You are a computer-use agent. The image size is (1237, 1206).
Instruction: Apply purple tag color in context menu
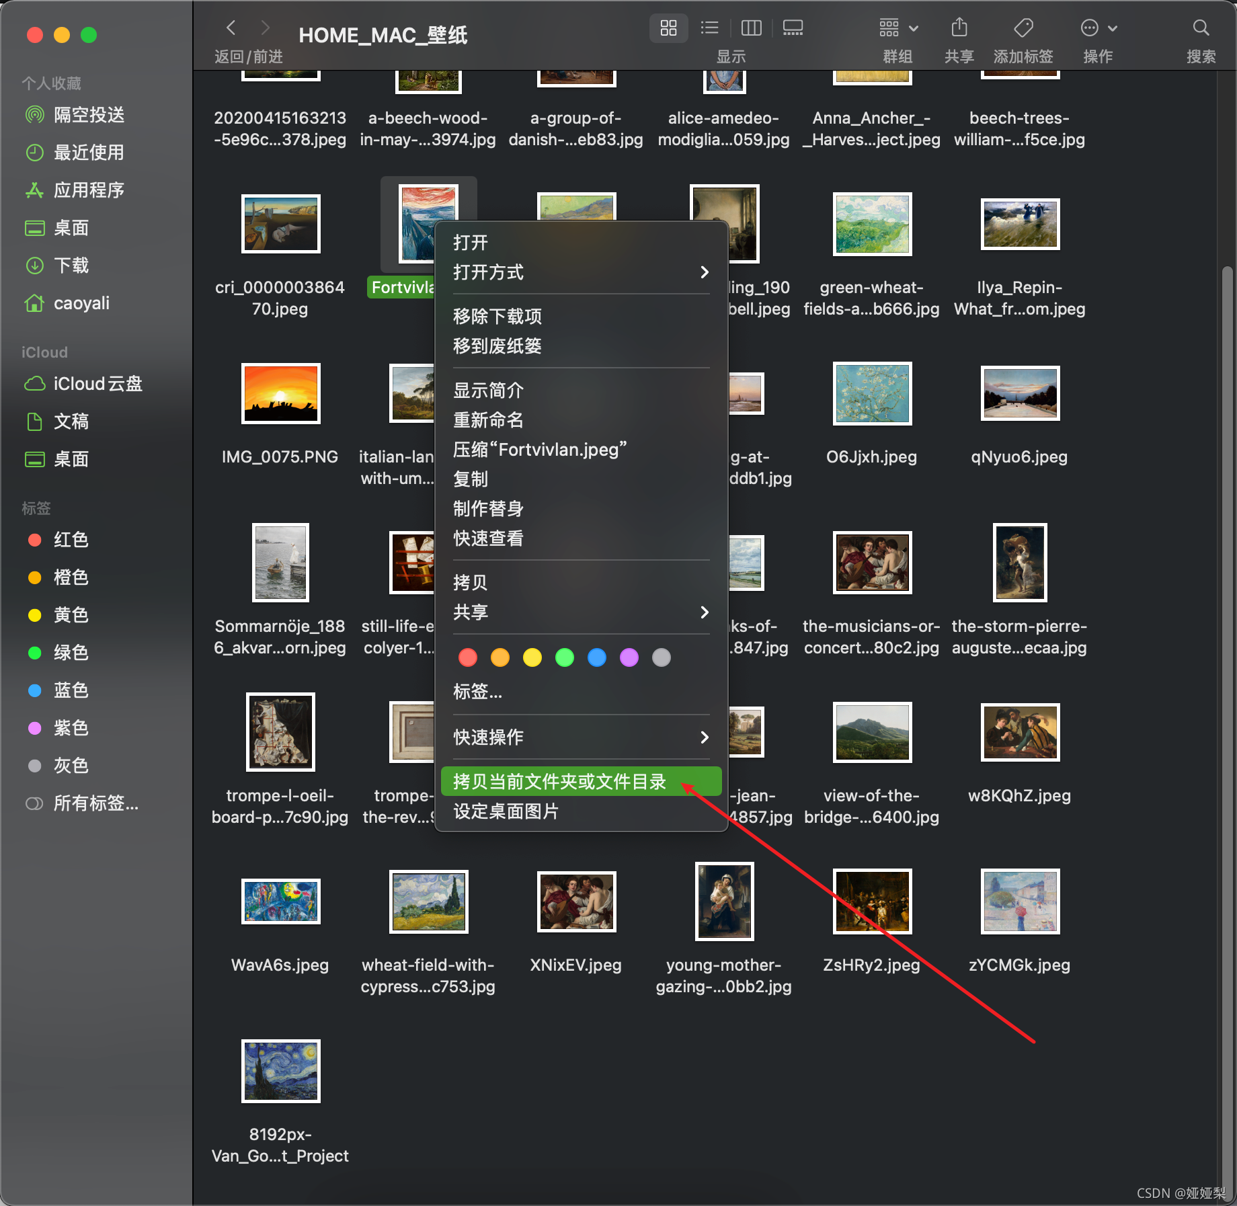click(x=629, y=657)
